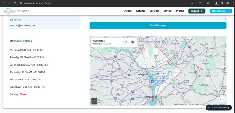Click the aura-book-client.netlify.app address bar
Screen dimensions: 235x113
pos(38,3)
